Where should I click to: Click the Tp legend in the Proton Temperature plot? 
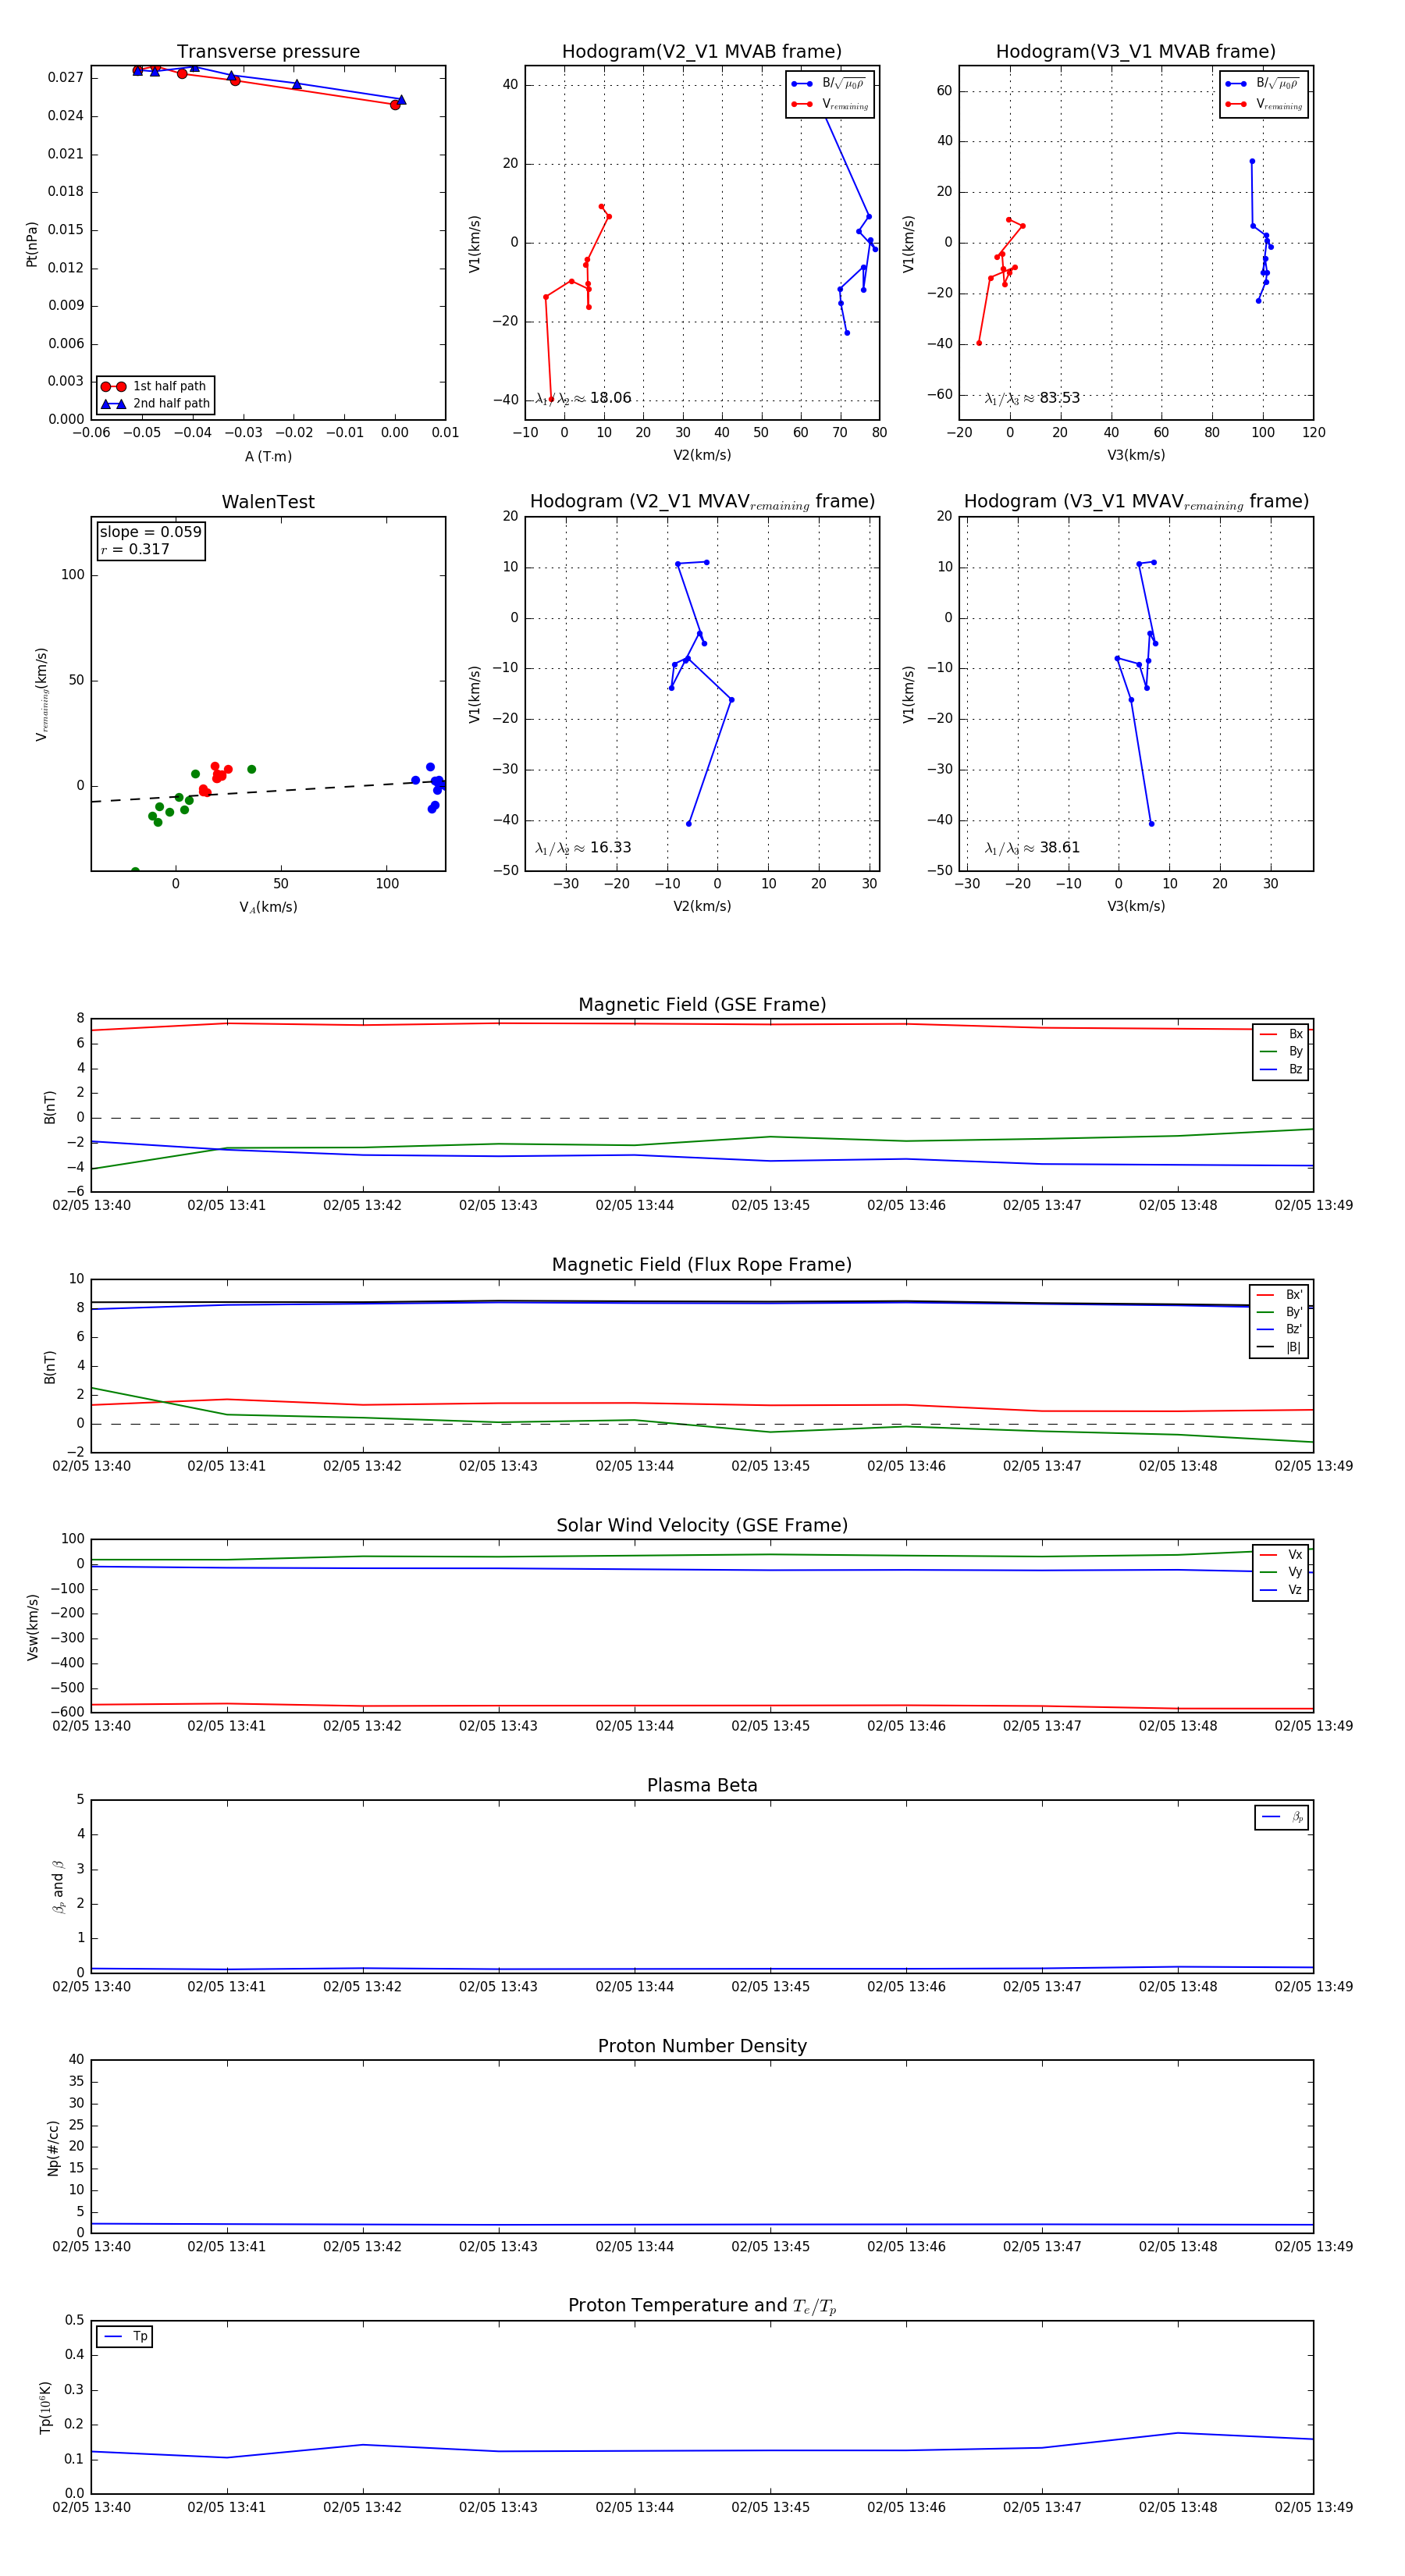click(x=125, y=2336)
